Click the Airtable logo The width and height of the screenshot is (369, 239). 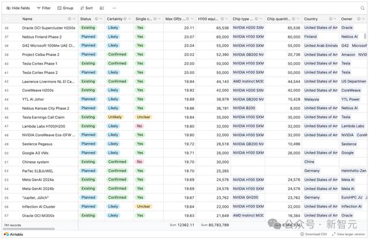click(x=13, y=234)
